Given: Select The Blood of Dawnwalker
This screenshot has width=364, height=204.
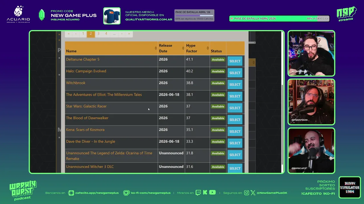Looking at the screenshot, I should point(235,120).
